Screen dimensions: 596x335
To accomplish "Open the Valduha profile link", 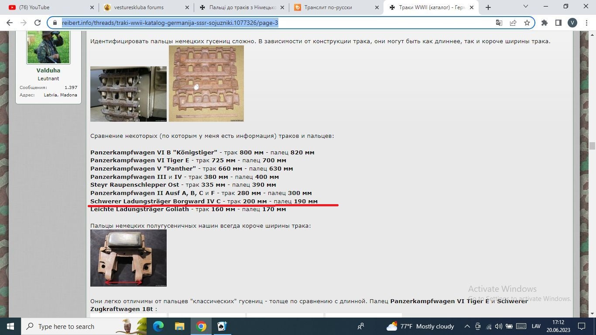I will 48,70.
